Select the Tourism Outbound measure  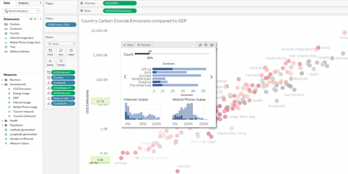24,116
